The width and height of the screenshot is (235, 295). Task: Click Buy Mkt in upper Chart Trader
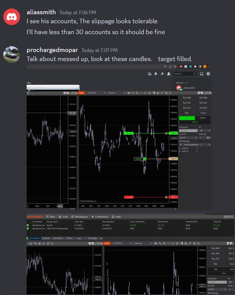click(187, 98)
